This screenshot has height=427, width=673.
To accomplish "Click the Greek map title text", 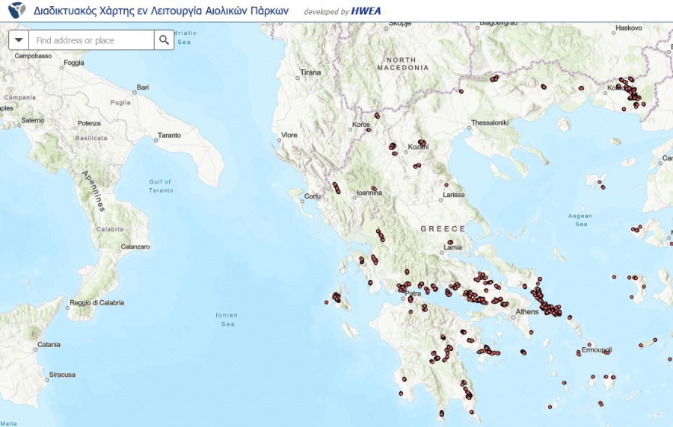I will (x=161, y=12).
